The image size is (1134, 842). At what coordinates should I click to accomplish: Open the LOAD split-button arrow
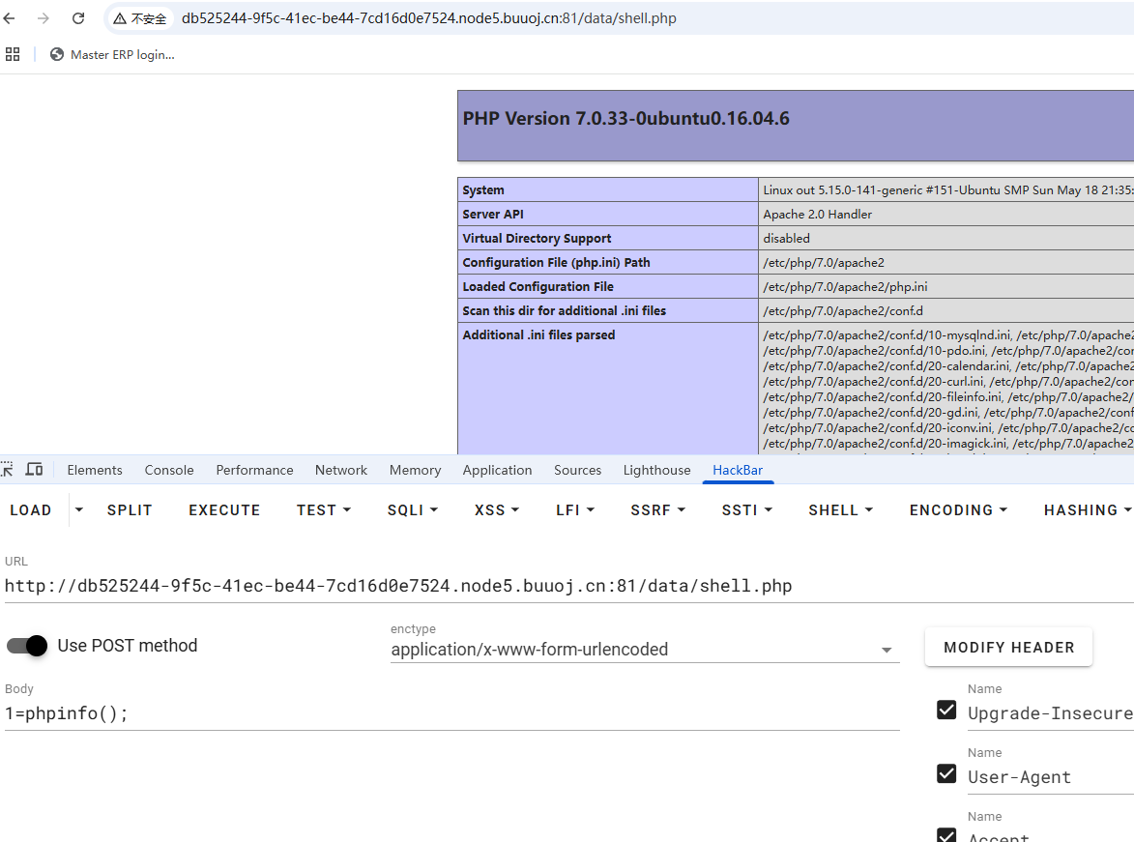click(x=79, y=510)
